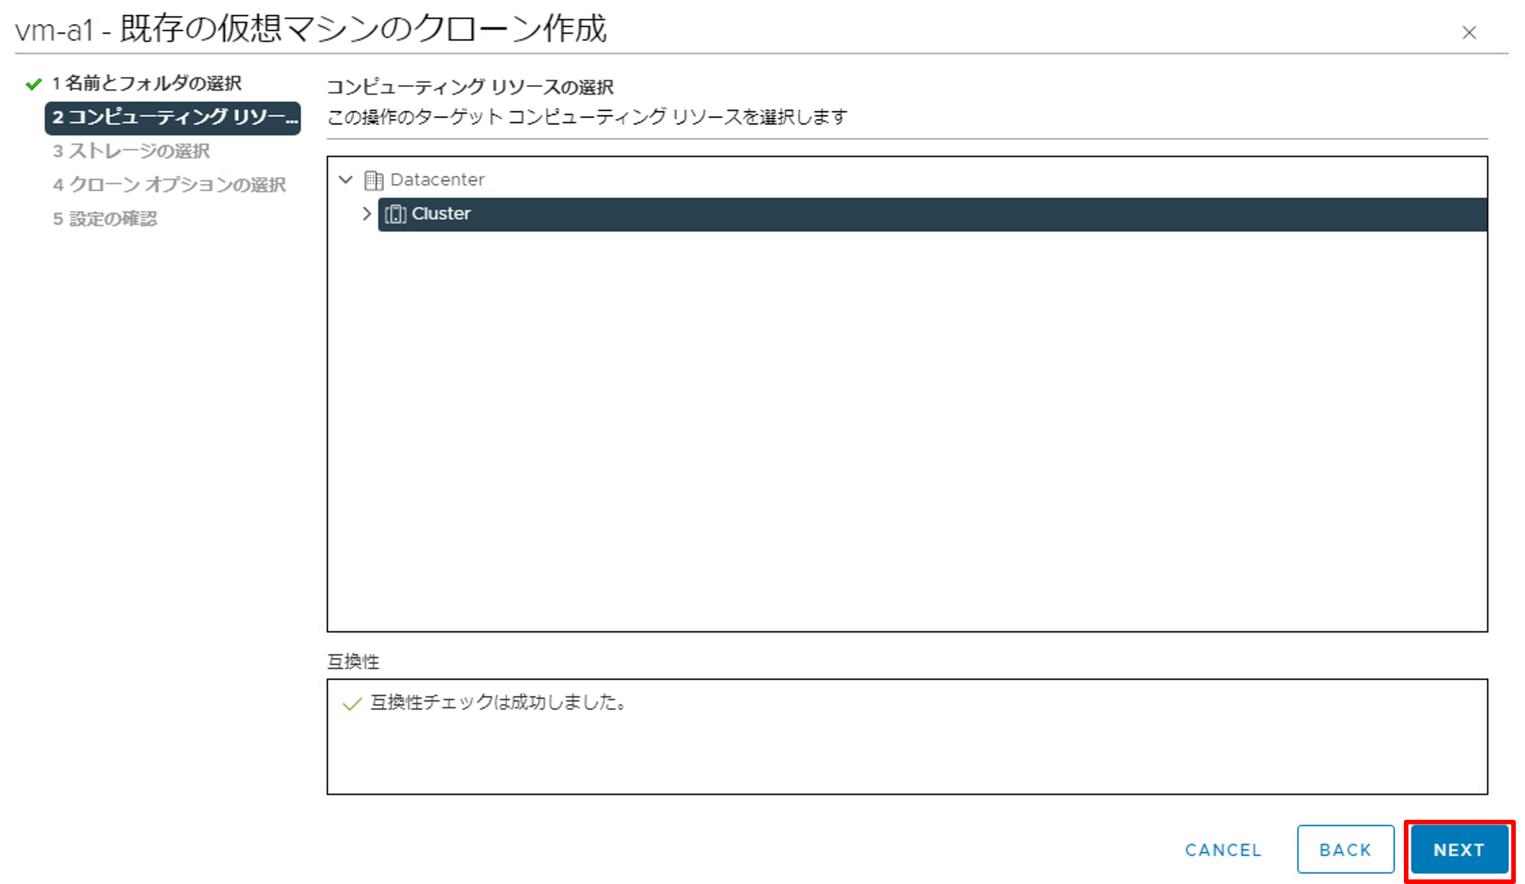Open step 3 ストレージの選択
The width and height of the screenshot is (1525, 884).
131,150
